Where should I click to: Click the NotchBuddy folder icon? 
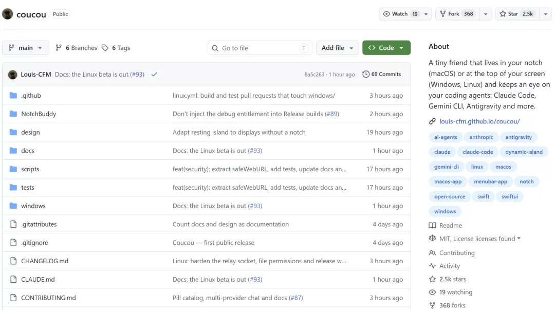13,114
